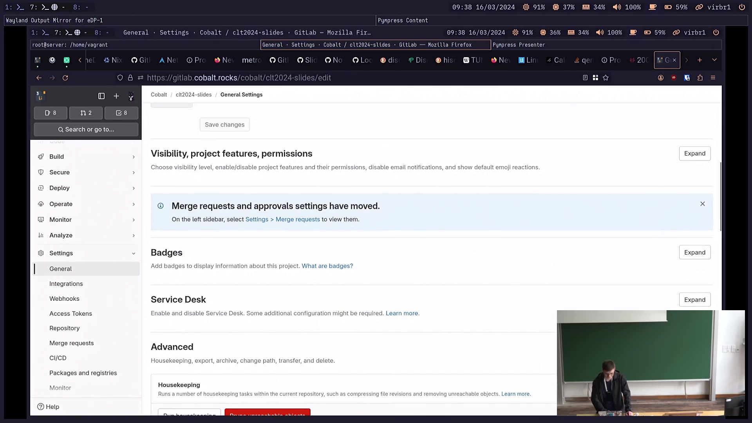The image size is (752, 423).
Task: Open the uBlock Origin extension icon
Action: point(674,78)
